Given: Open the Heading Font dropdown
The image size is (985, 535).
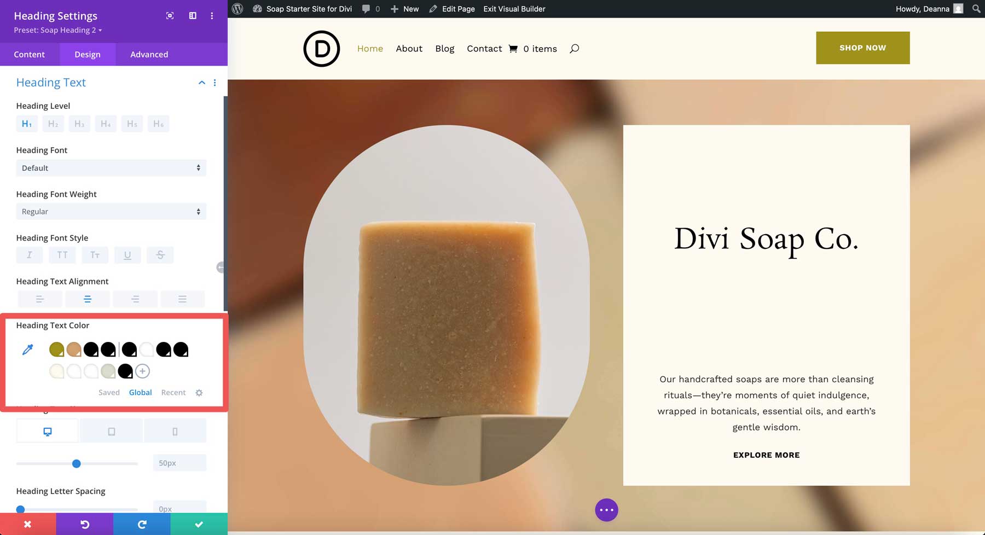Looking at the screenshot, I should point(111,168).
